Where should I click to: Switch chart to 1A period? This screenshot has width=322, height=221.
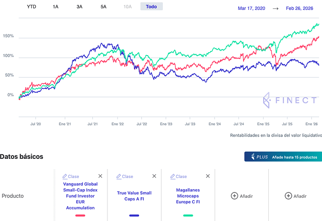[x=56, y=7]
